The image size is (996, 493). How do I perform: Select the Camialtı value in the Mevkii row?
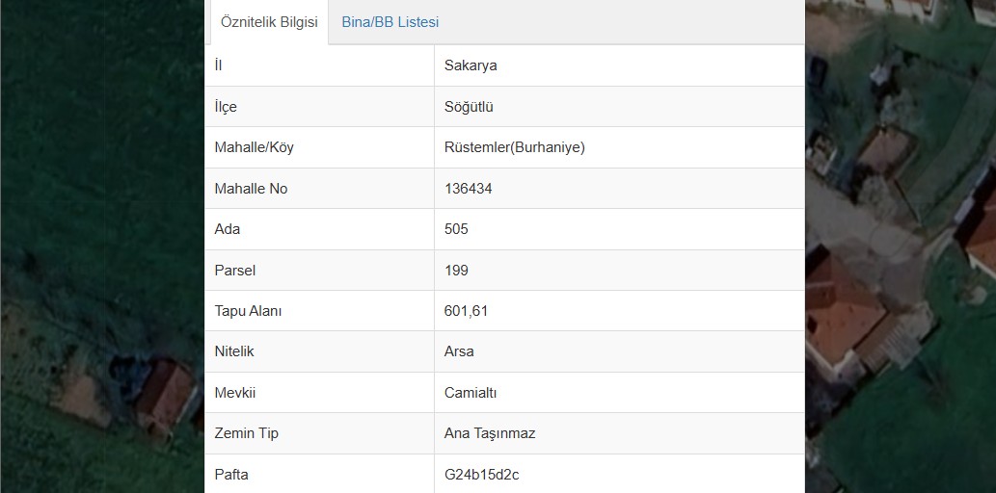click(x=471, y=393)
